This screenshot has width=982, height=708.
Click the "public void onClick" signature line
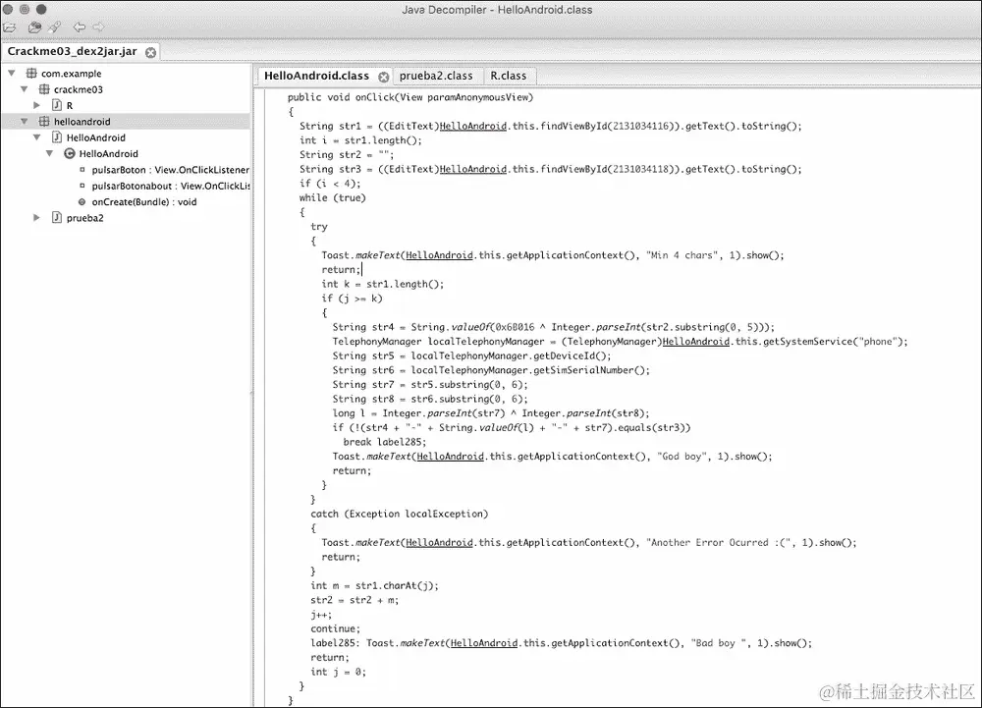pos(410,97)
